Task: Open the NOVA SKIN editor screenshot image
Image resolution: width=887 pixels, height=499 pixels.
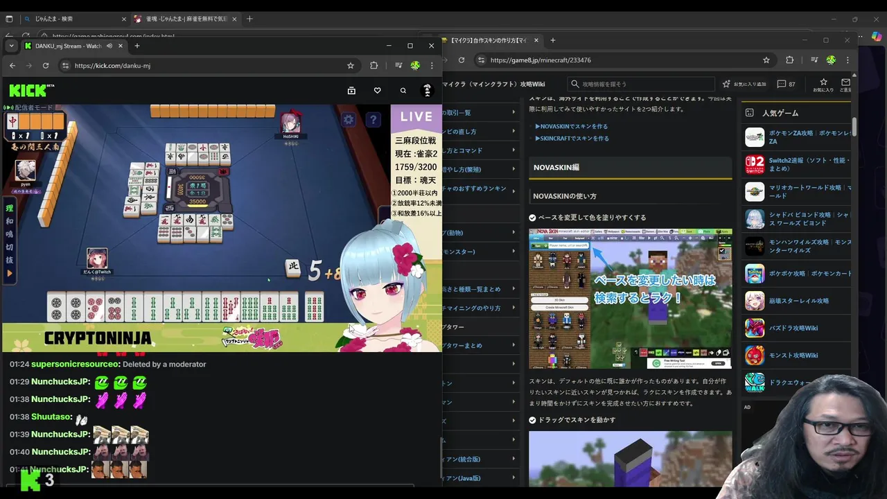Action: [x=630, y=299]
